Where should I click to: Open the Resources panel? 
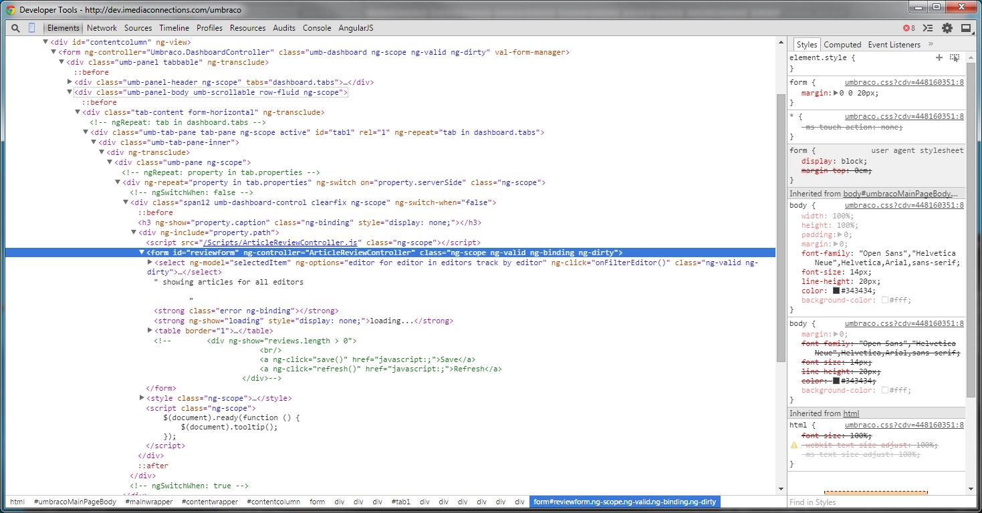(x=247, y=28)
